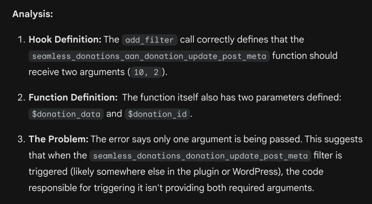This screenshot has height=204, width=372.
Task: Select the add_filter inline code chip
Action: click(149, 40)
